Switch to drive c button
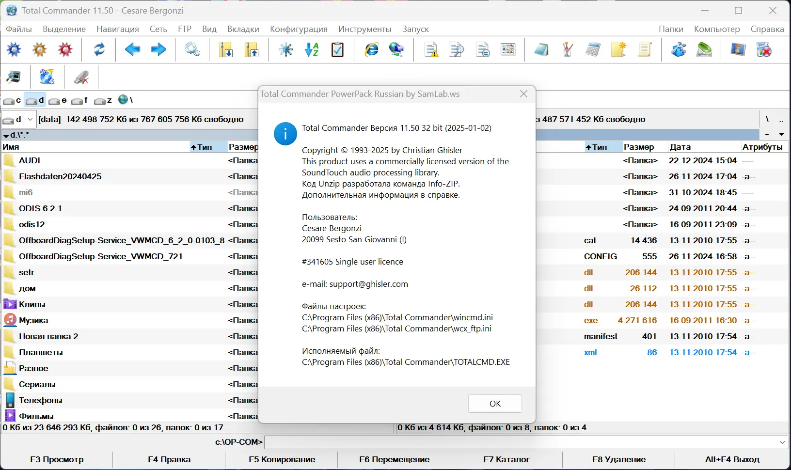The height and width of the screenshot is (470, 791). 12,100
